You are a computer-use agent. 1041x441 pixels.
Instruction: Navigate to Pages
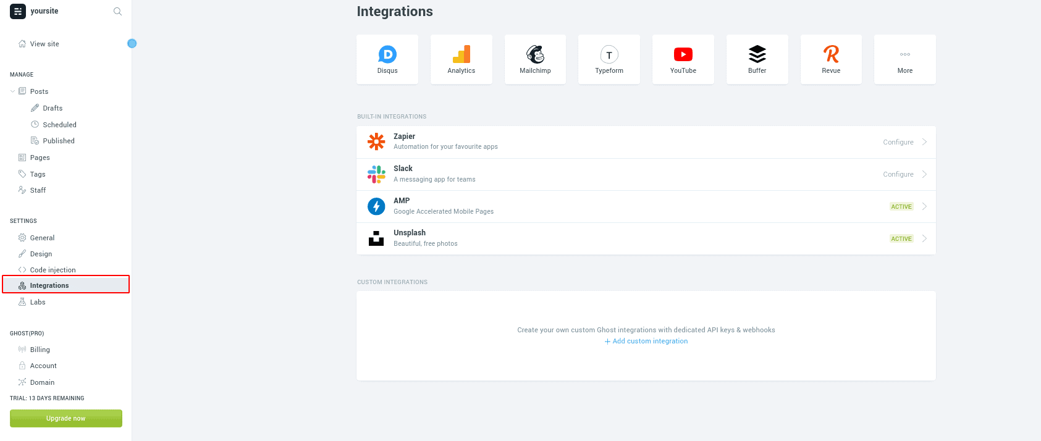40,157
